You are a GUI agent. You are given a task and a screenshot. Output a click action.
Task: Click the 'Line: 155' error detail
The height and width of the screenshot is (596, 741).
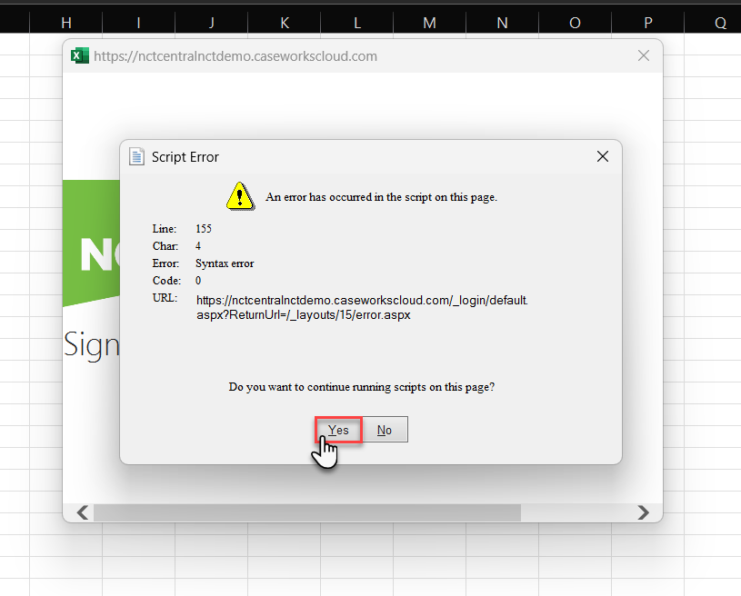click(x=182, y=228)
